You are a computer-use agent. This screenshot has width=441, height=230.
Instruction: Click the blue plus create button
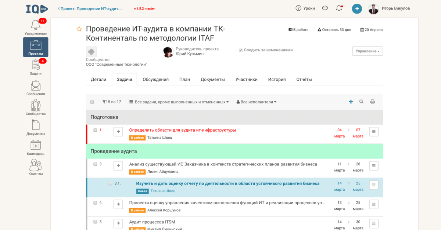tap(356, 8)
